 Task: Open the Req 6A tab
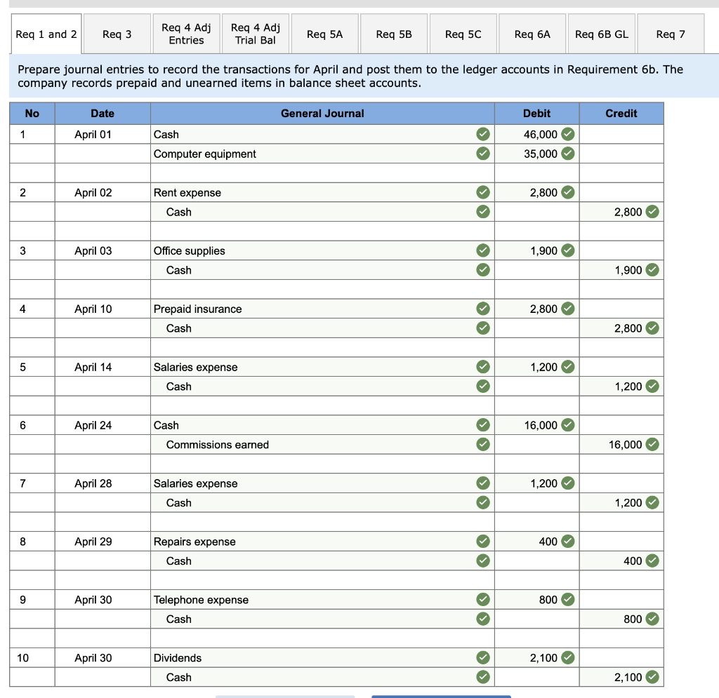(532, 34)
